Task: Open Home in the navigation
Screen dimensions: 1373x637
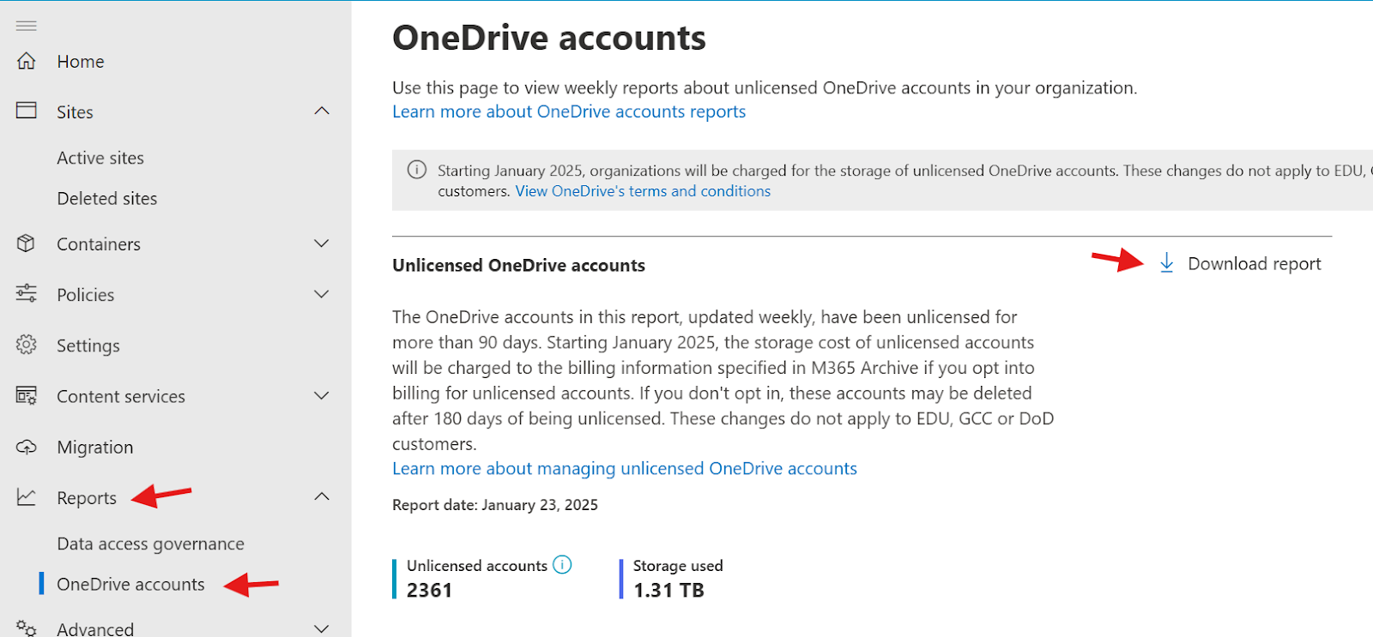Action: pos(81,62)
